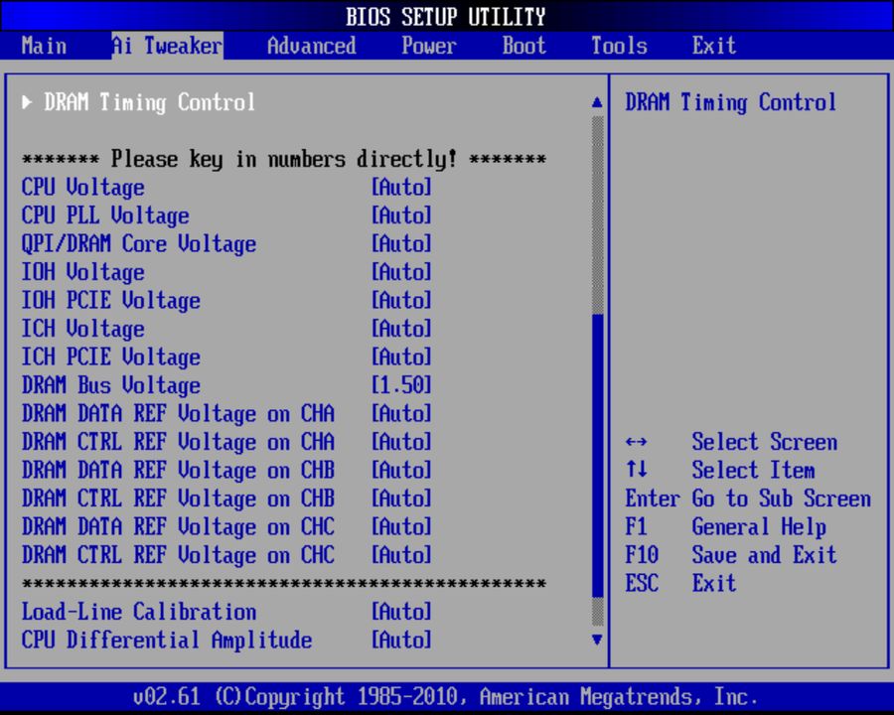
Task: Open the Tools menu
Action: [x=618, y=46]
